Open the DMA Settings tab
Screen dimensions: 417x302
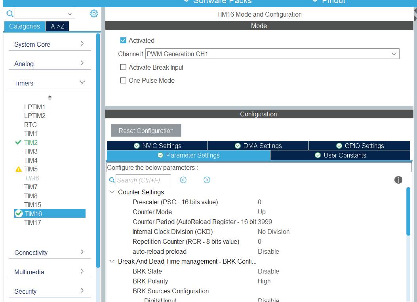pos(258,146)
